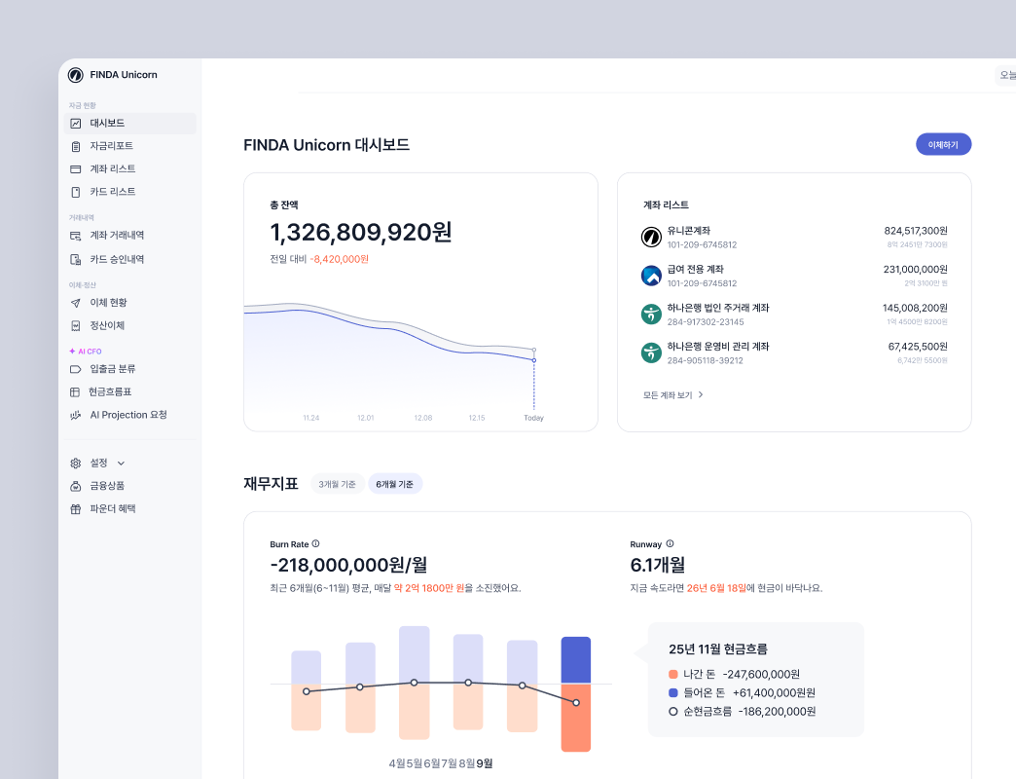Click the Runway info icon
This screenshot has height=779, width=1016.
pos(670,544)
